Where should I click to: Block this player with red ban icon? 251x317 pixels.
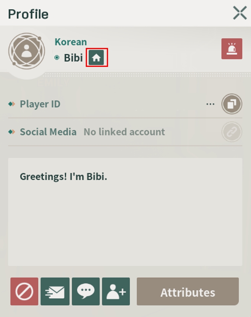point(24,291)
